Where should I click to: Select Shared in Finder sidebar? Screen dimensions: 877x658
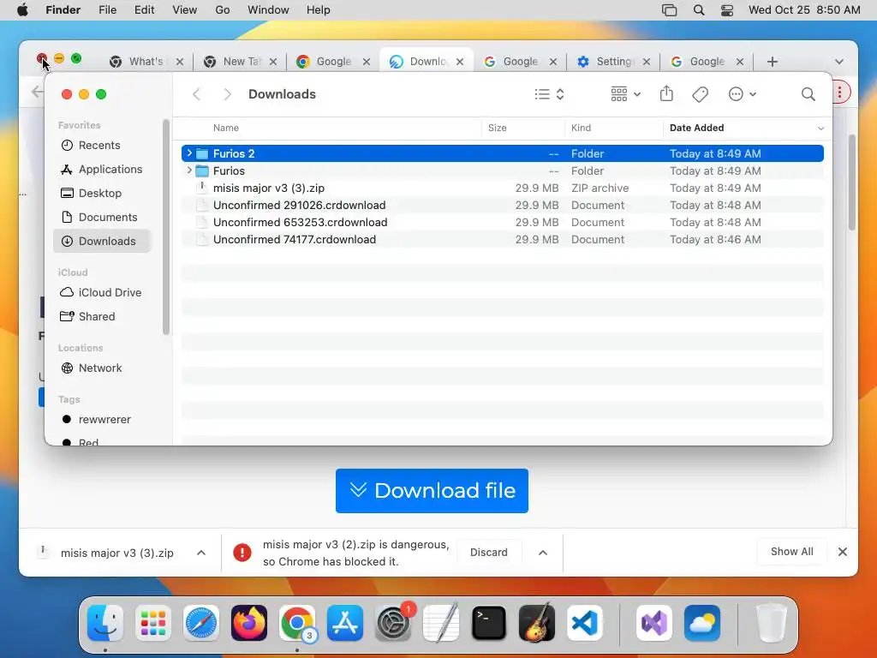(x=102, y=317)
